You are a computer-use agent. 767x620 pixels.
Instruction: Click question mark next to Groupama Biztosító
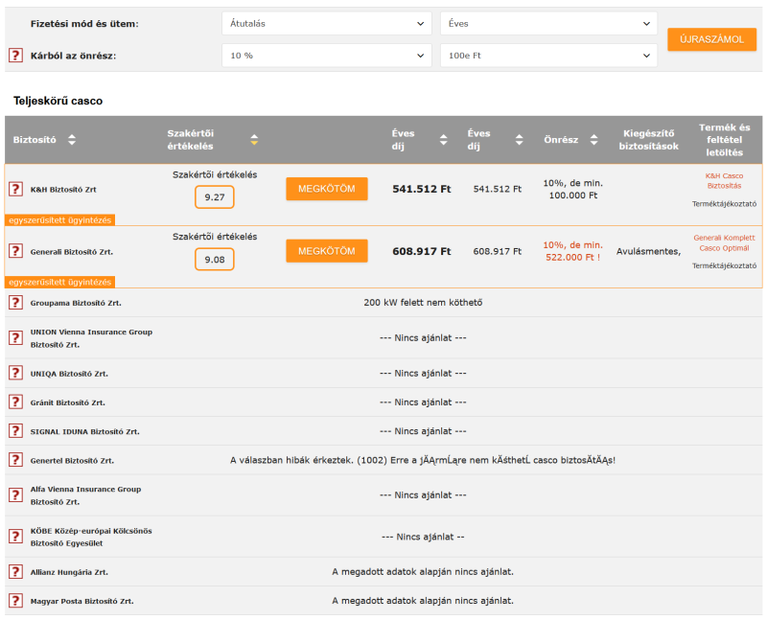pos(15,302)
